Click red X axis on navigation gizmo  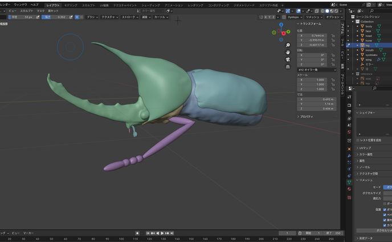[284, 33]
